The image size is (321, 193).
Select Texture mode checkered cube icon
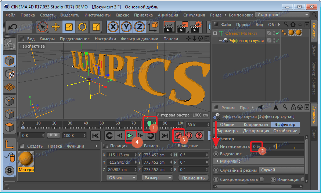pyautogui.click(x=10, y=74)
